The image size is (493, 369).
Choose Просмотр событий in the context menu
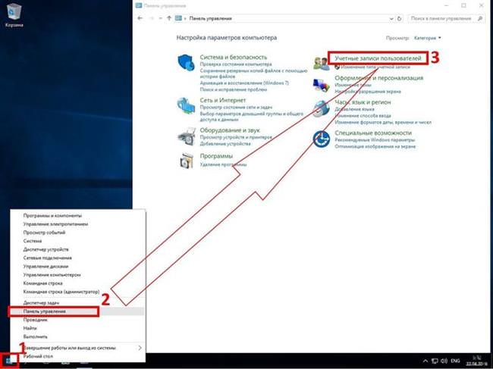[x=44, y=233]
